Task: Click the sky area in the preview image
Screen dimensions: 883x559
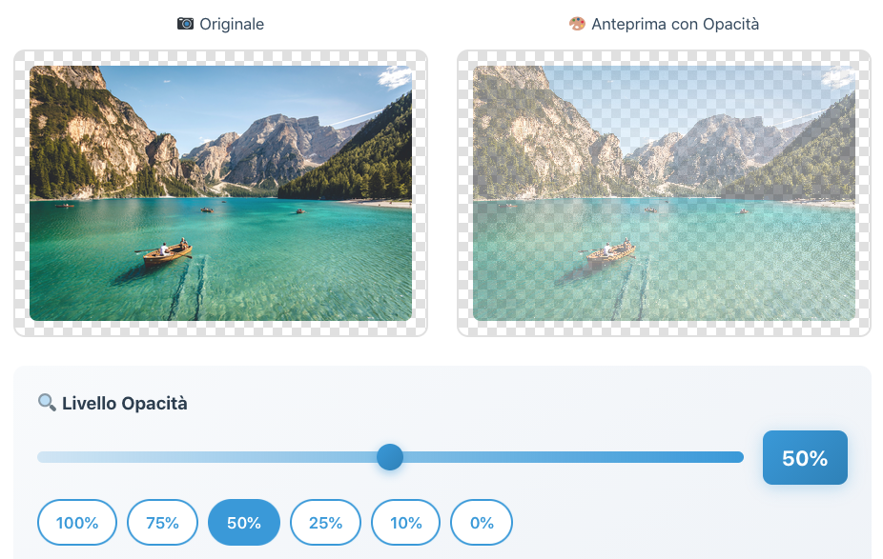Action: [x=667, y=90]
